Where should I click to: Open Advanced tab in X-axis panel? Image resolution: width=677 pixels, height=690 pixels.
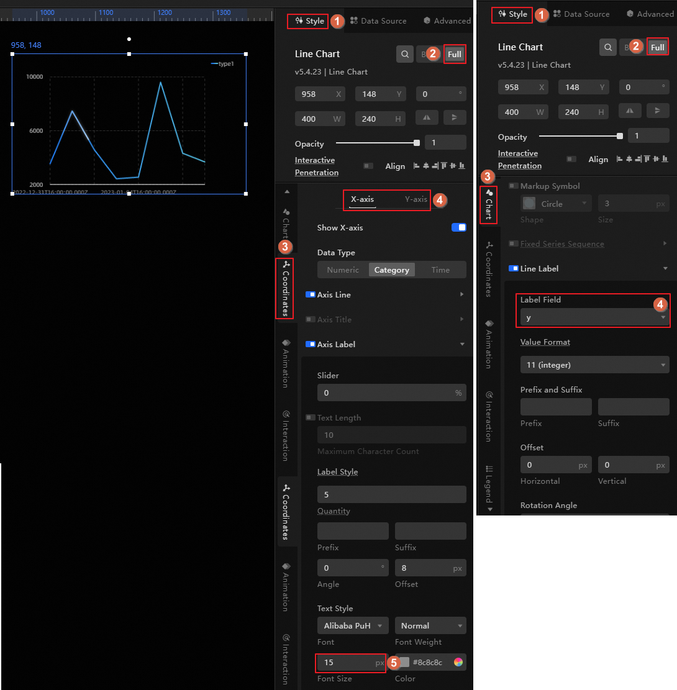pyautogui.click(x=447, y=20)
